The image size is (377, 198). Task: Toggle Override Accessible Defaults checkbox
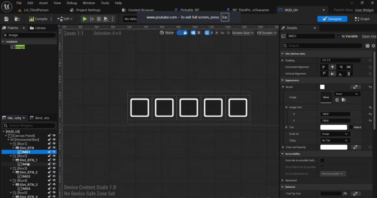click(322, 160)
